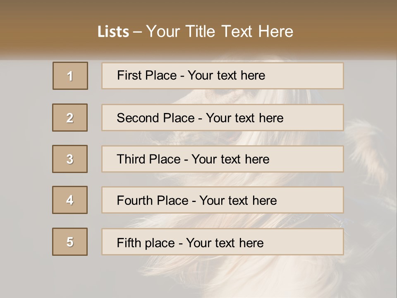Select the number 4 box
Screen dimensions: 397x298
coord(70,200)
